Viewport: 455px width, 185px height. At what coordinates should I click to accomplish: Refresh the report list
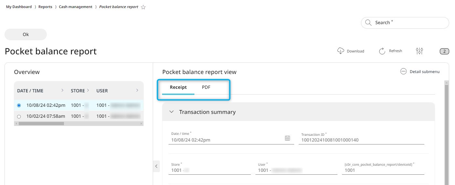click(x=382, y=51)
